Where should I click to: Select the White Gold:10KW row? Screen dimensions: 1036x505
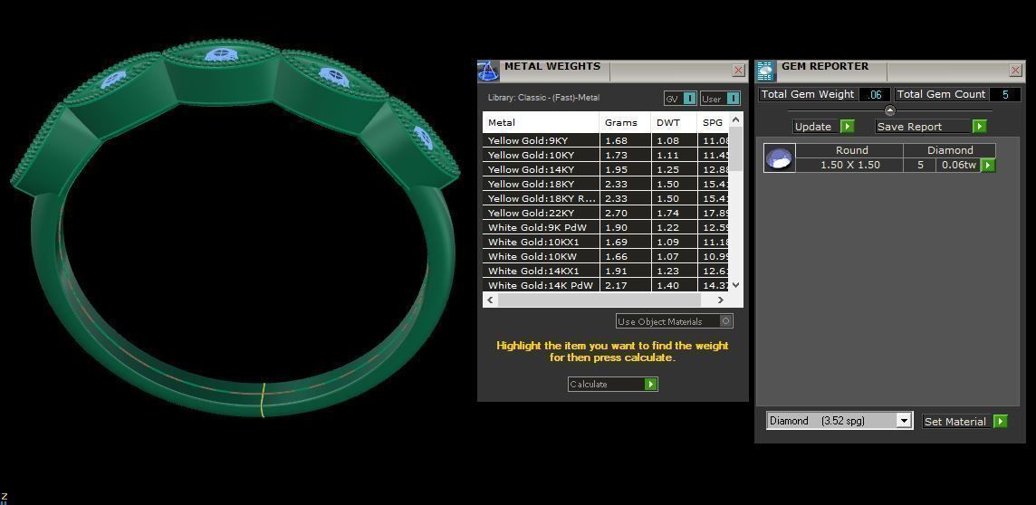(x=606, y=257)
